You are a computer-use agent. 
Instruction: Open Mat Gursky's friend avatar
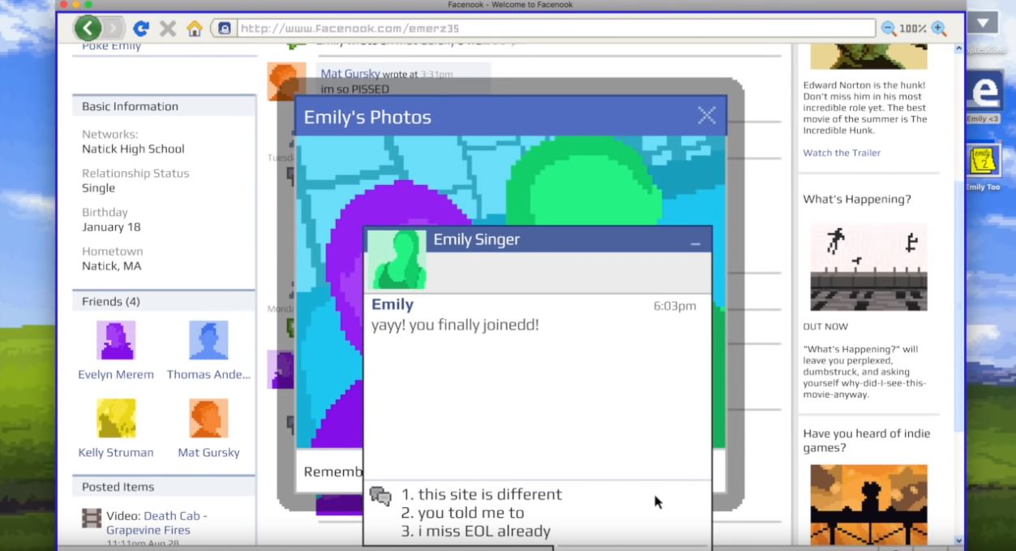coord(208,419)
